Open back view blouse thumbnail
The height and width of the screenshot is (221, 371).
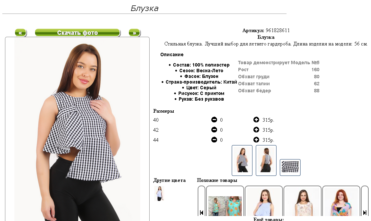coord(266,160)
